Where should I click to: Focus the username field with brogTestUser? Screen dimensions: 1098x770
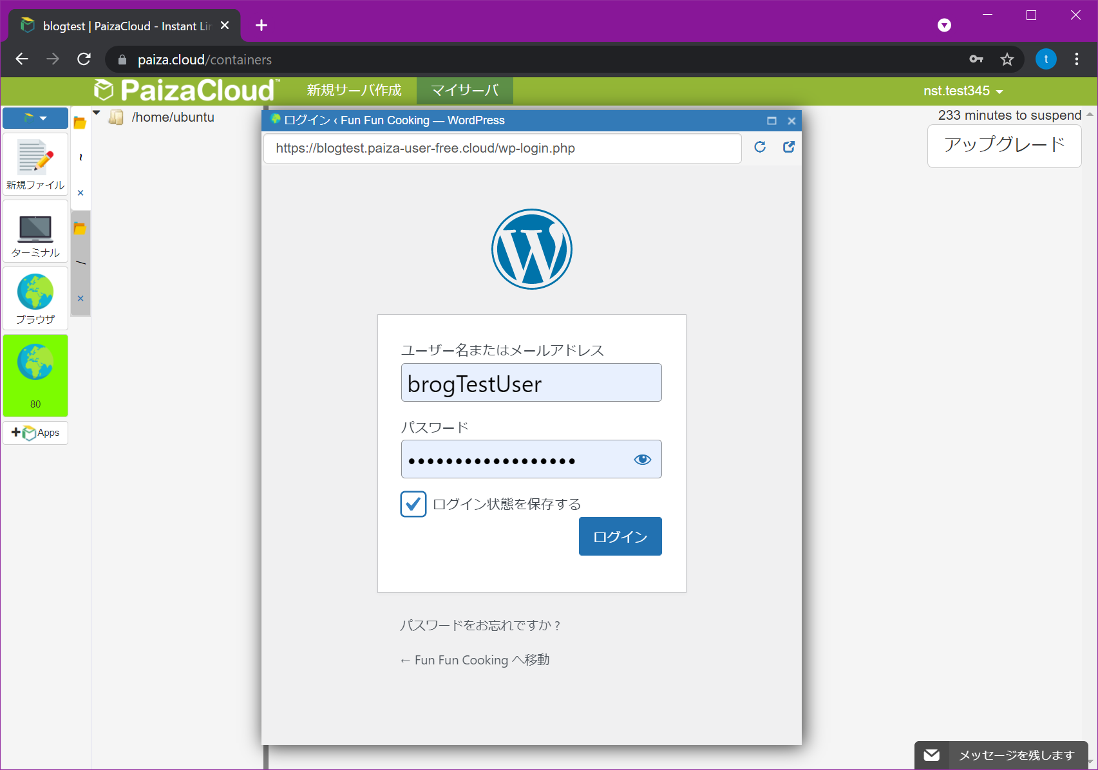click(x=531, y=382)
